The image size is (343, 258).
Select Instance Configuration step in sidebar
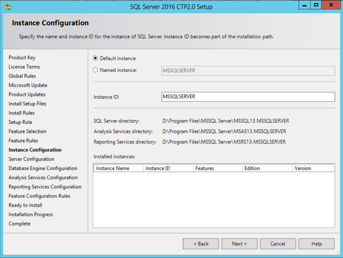point(35,150)
